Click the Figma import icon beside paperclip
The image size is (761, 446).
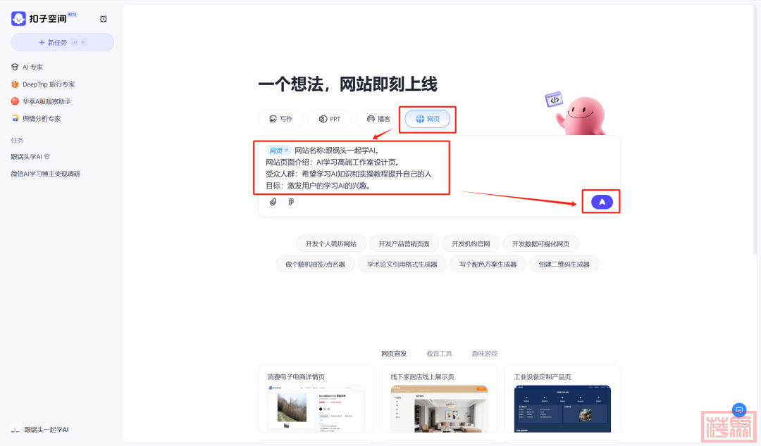click(x=291, y=202)
